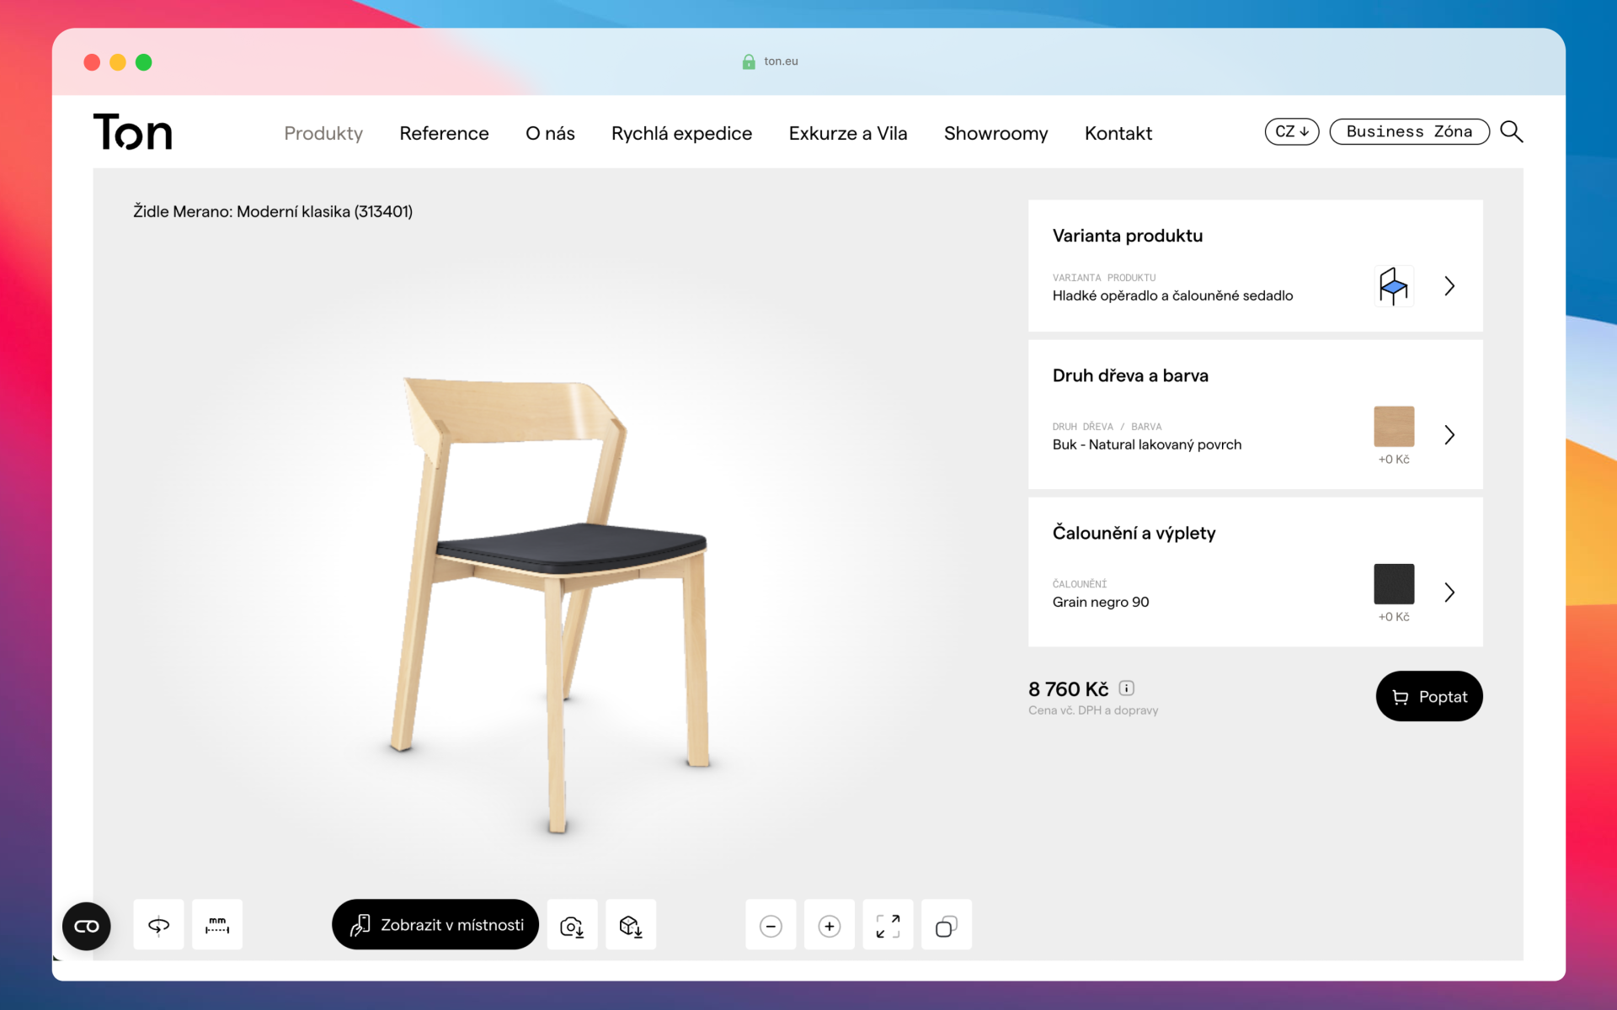Toggle the mm dimensions display
The width and height of the screenshot is (1617, 1010).
[x=217, y=925]
